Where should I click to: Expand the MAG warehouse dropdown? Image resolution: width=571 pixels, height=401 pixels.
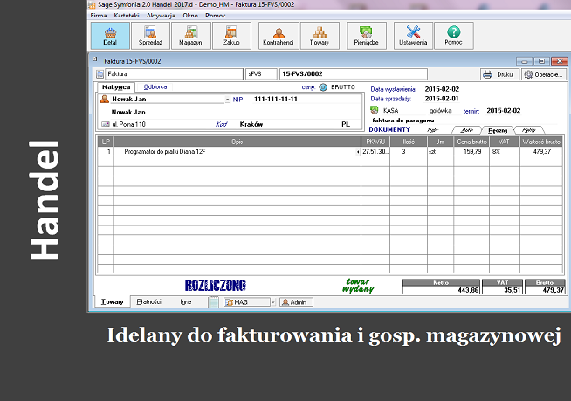[273, 302]
